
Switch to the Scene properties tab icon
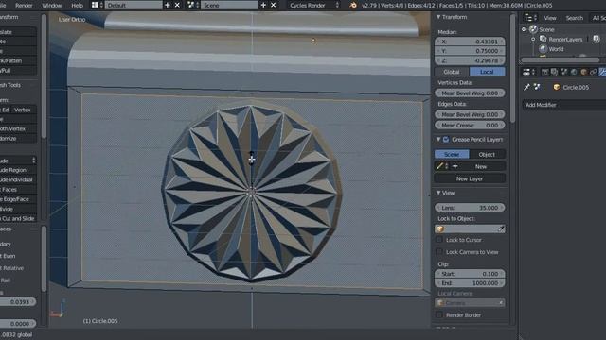(564, 72)
